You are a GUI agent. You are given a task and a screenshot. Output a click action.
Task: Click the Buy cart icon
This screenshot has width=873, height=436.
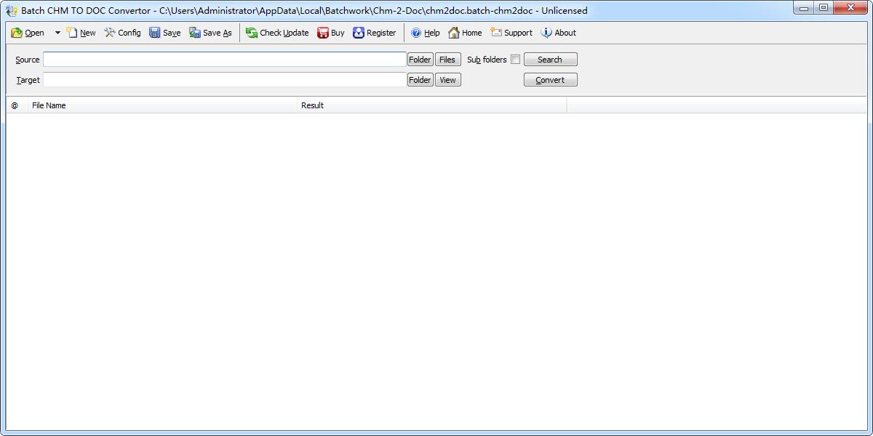click(331, 33)
